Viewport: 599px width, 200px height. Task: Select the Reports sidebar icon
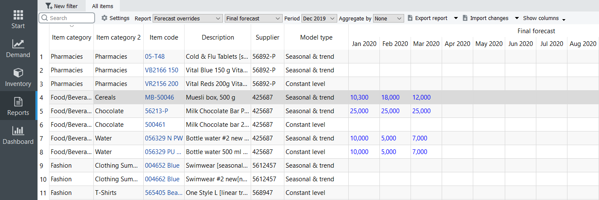point(18,106)
